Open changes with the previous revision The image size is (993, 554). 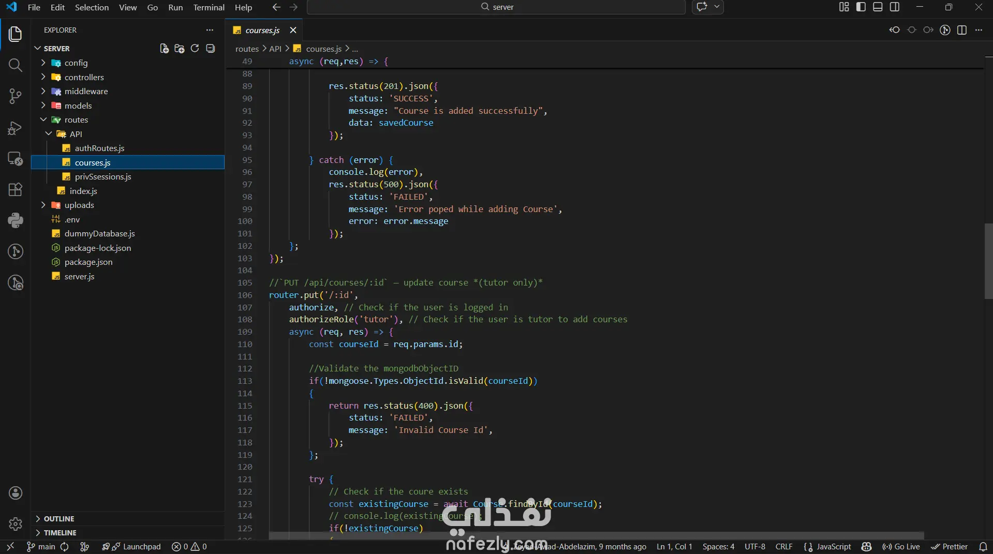(895, 30)
